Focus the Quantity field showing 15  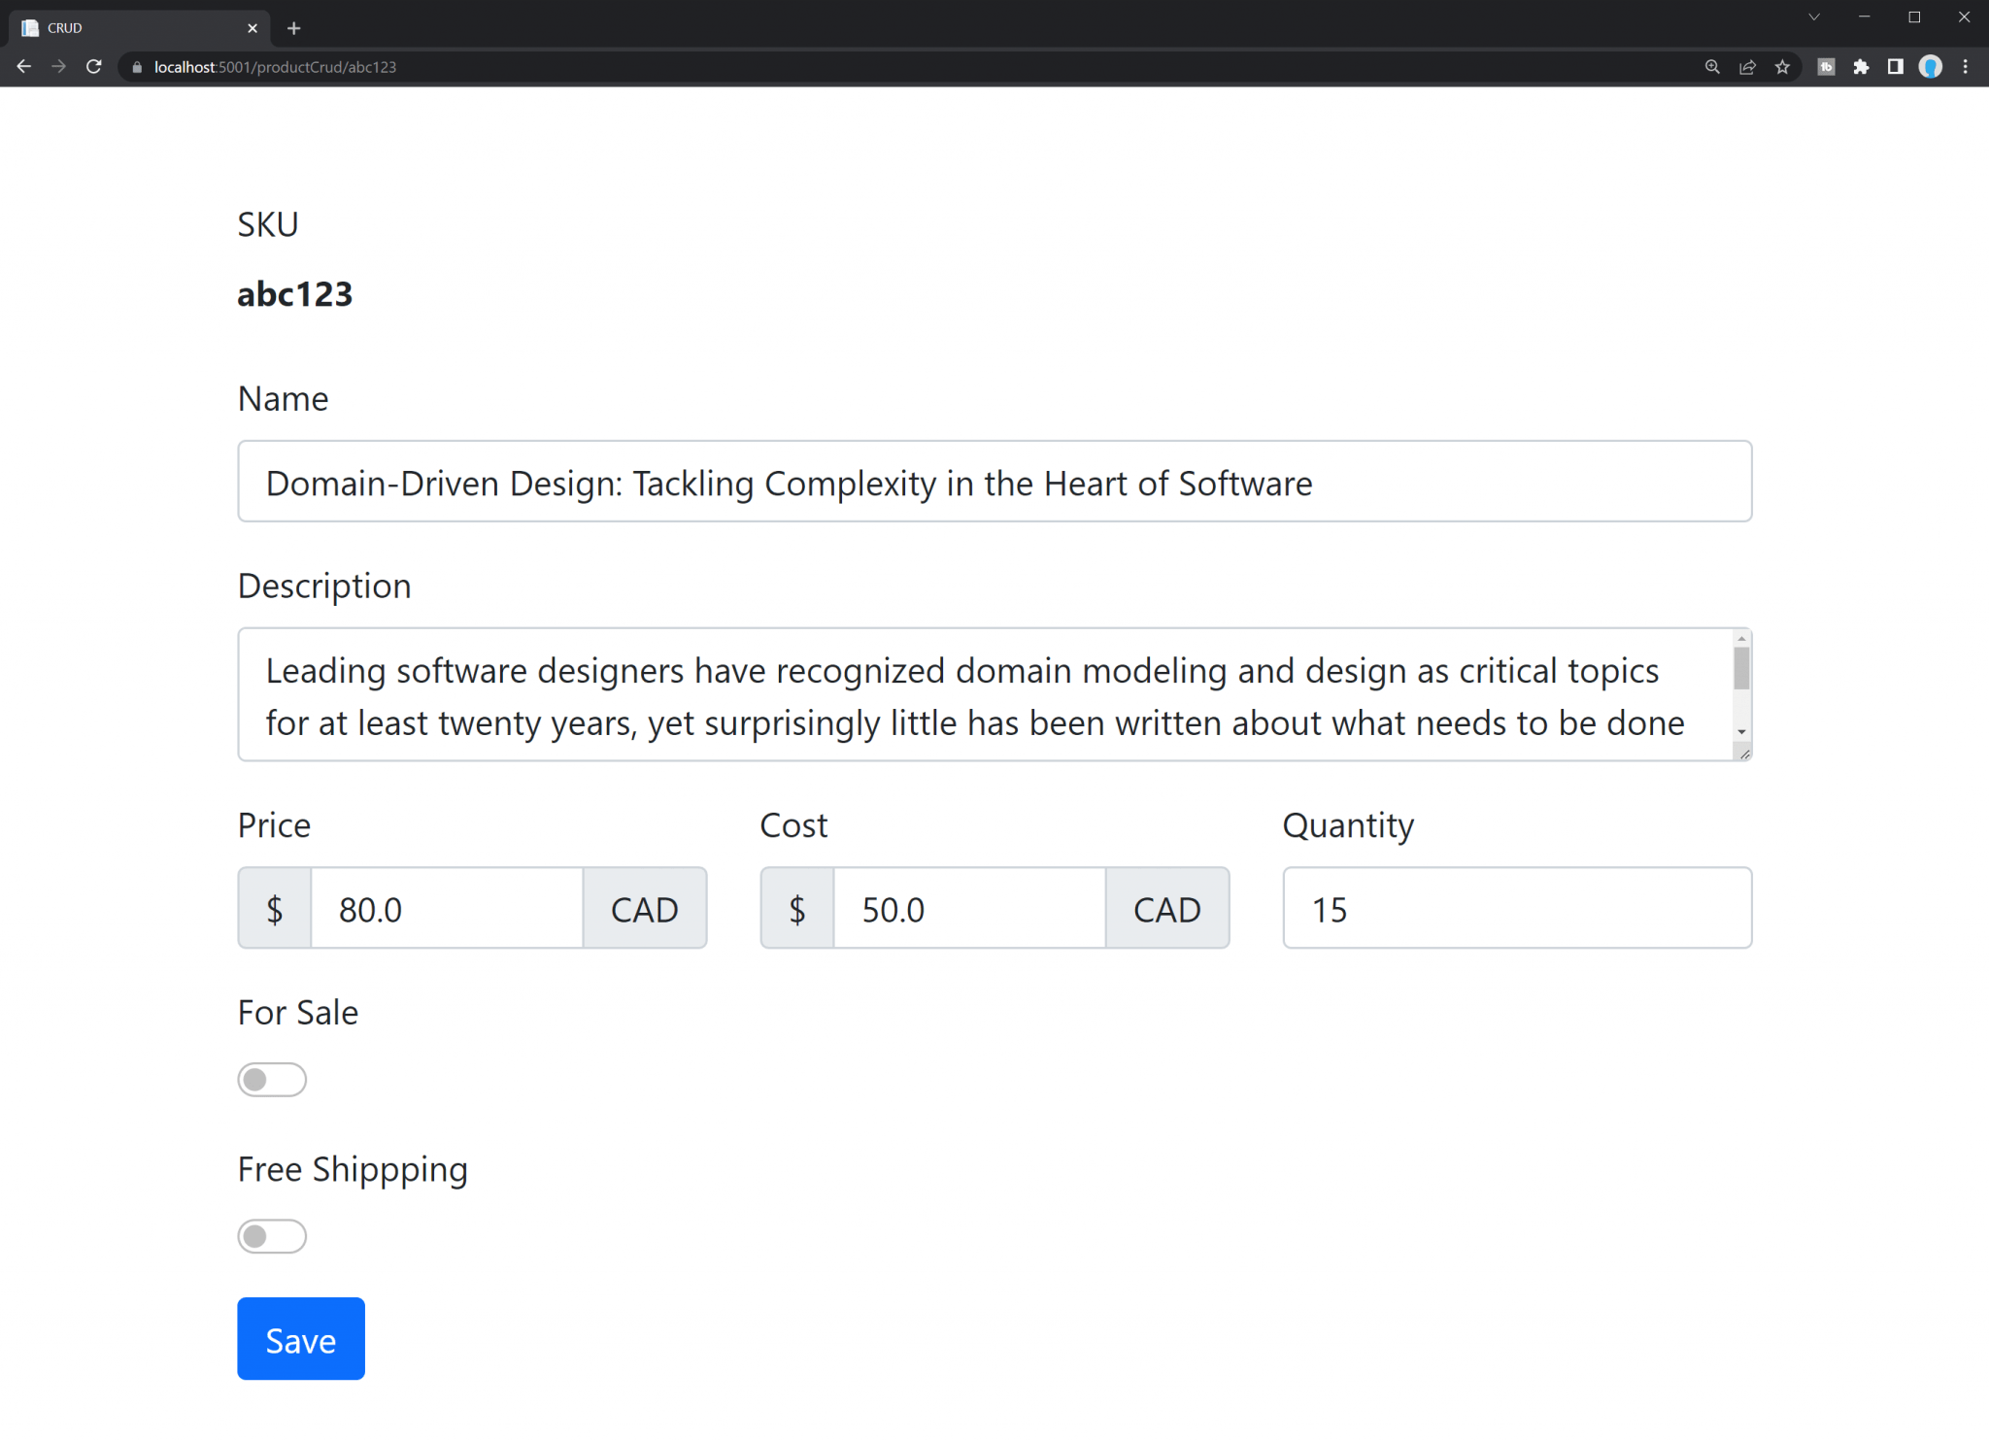[x=1517, y=908]
